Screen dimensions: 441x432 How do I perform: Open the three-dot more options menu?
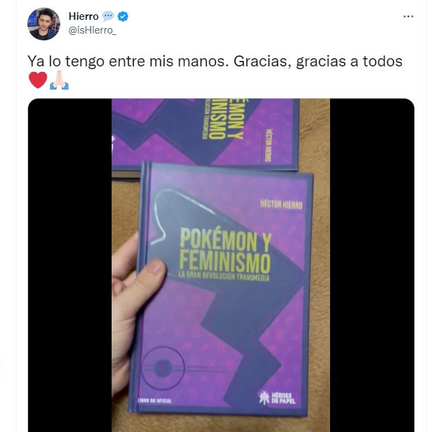[x=408, y=16]
